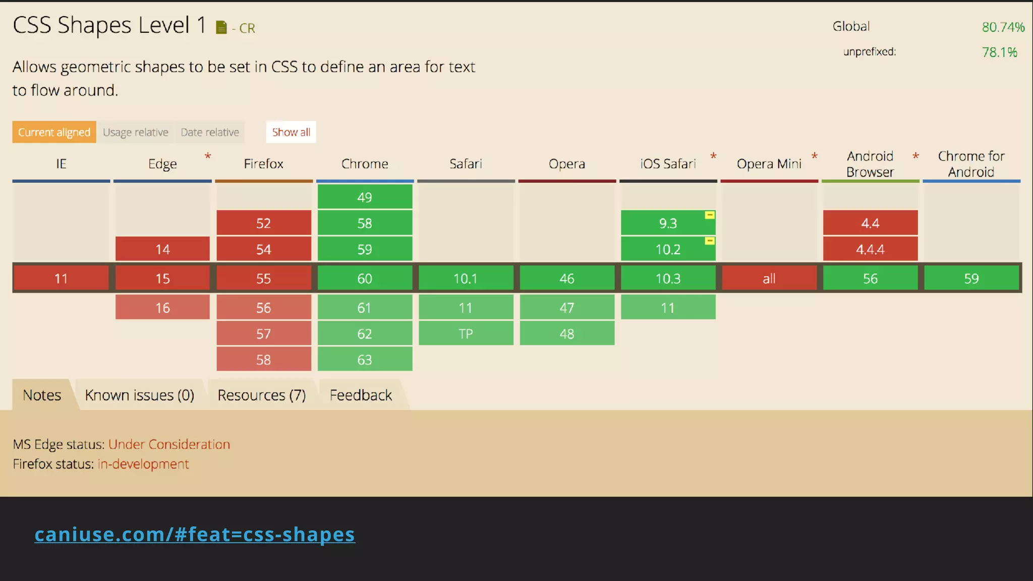Follow the caniuse.com/#feat=css-shapes link

pyautogui.click(x=195, y=535)
